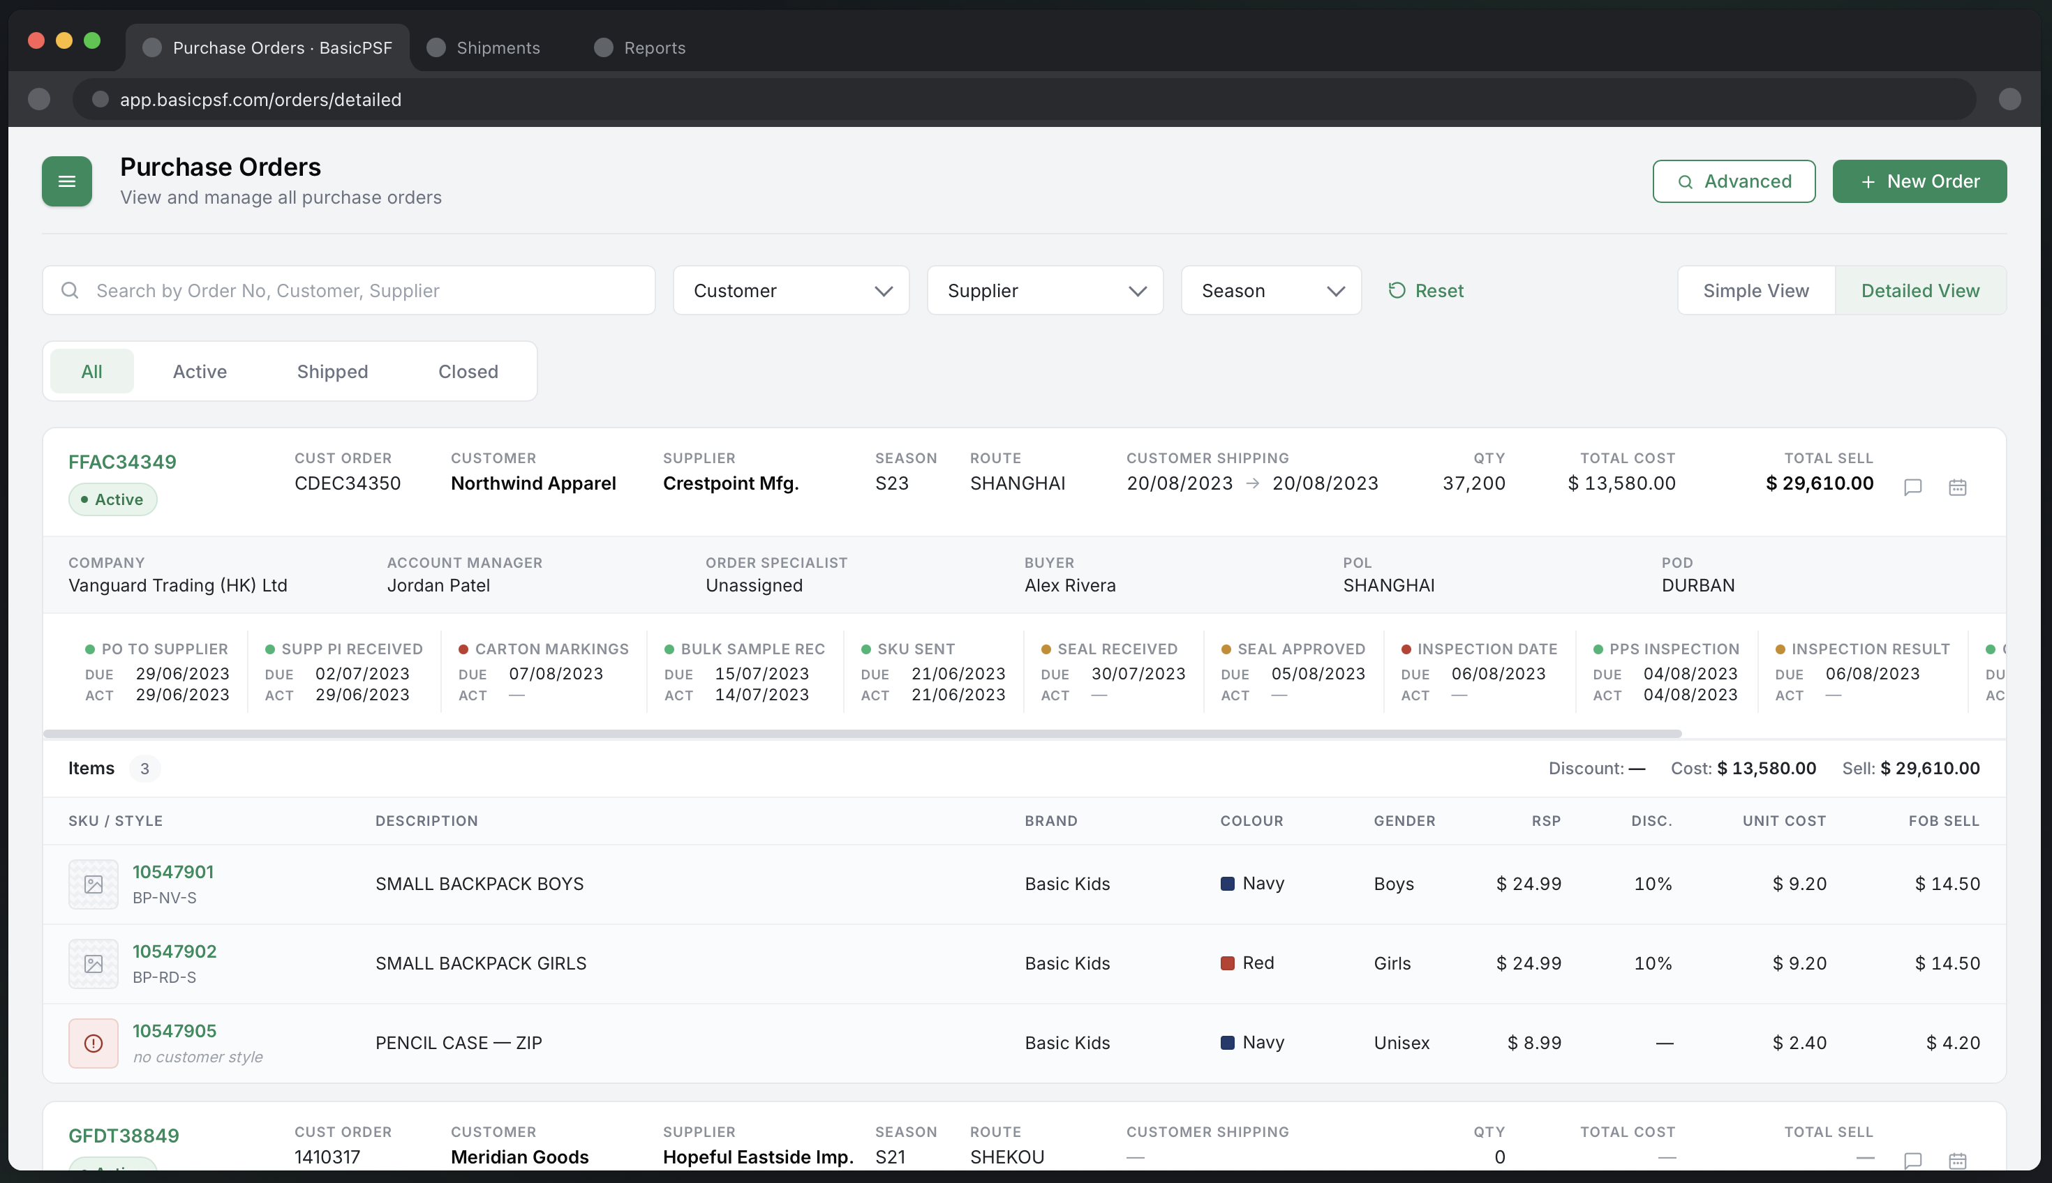Viewport: 2052px width, 1183px height.
Task: Click account manager Jordan Patel
Action: pos(438,585)
